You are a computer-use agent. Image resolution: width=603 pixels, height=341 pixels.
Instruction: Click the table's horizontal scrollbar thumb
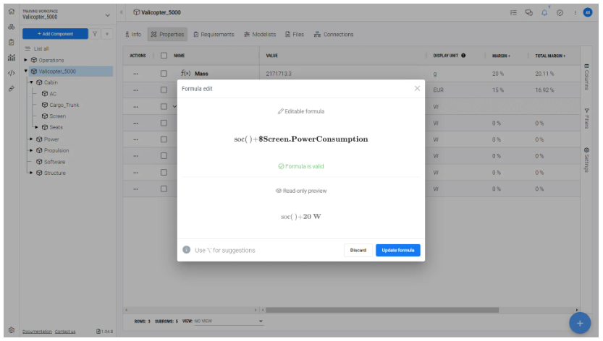click(382, 309)
